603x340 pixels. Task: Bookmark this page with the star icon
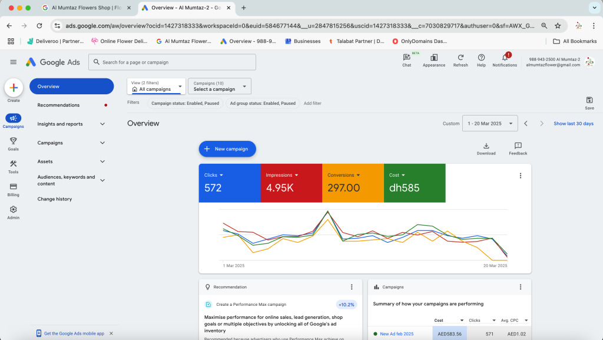(x=558, y=26)
